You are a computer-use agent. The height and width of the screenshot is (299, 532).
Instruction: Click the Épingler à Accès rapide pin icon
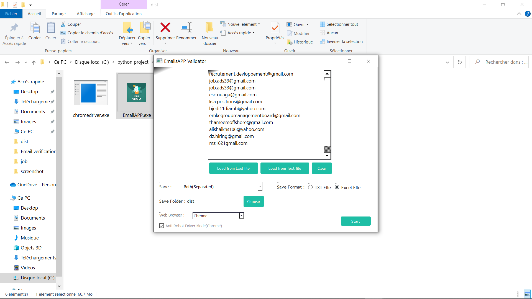[x=14, y=28]
